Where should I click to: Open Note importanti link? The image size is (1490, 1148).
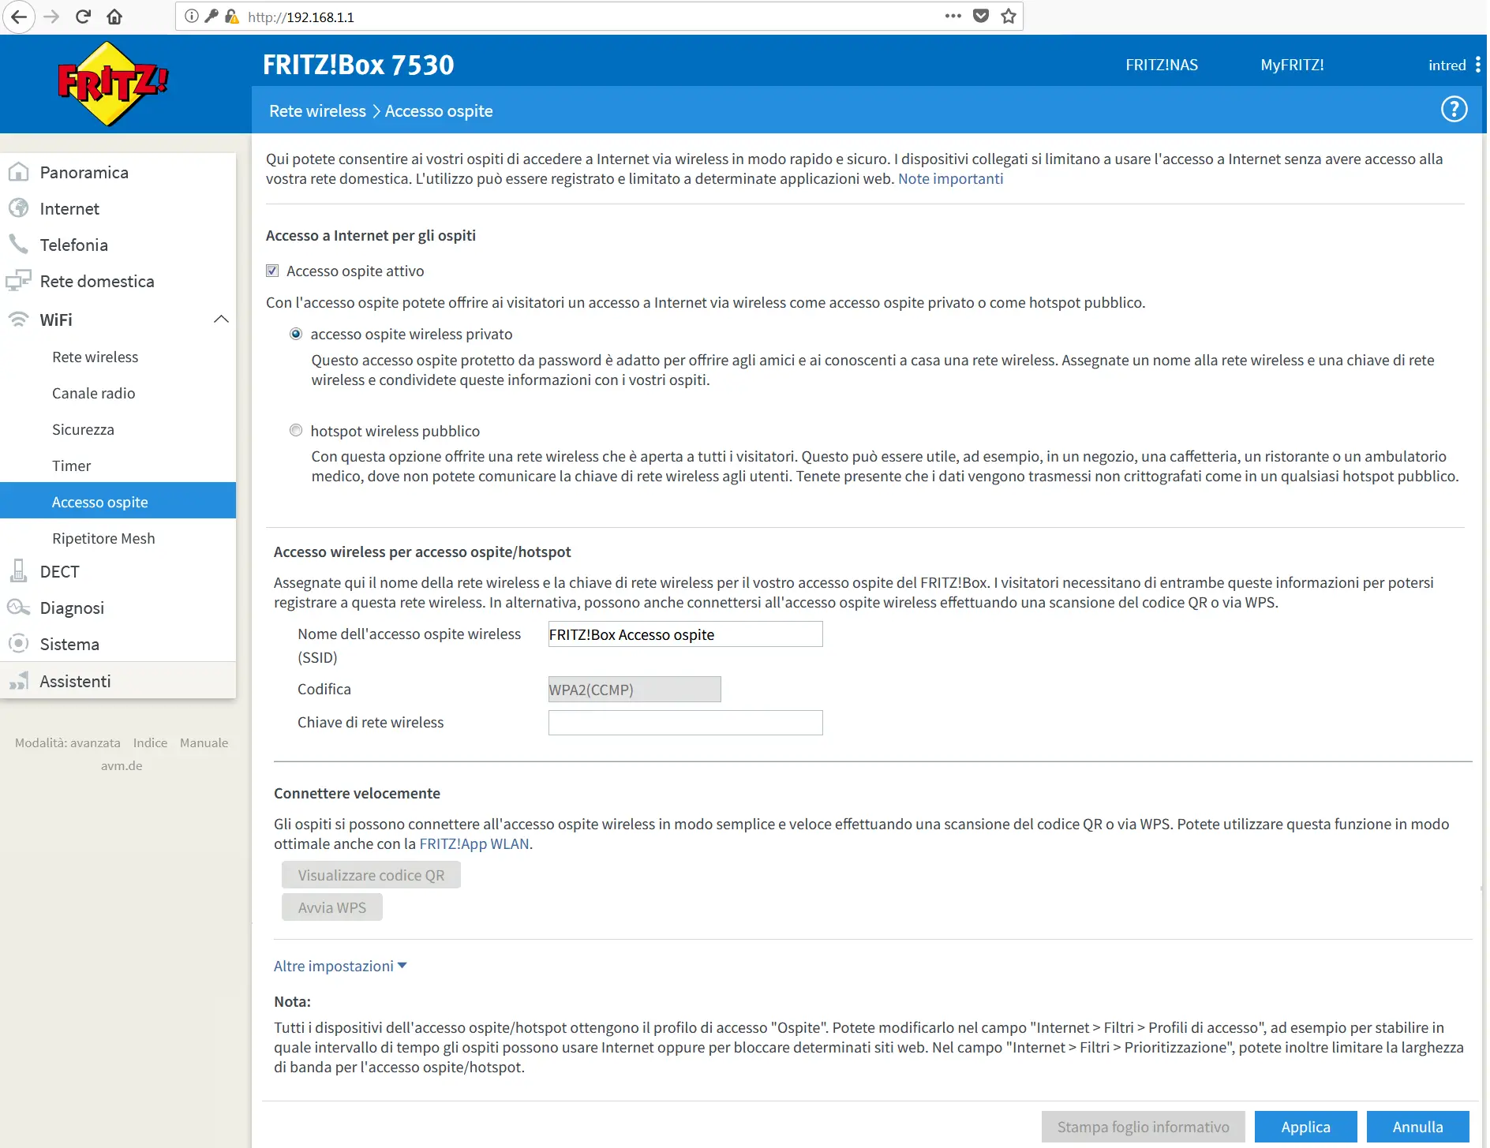950,178
